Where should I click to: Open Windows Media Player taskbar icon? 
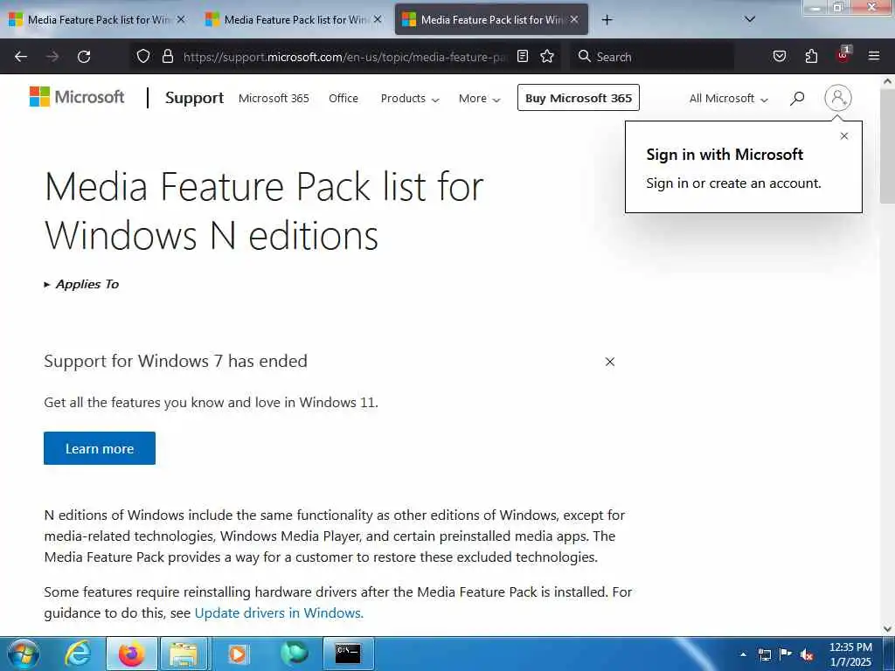[x=238, y=654]
